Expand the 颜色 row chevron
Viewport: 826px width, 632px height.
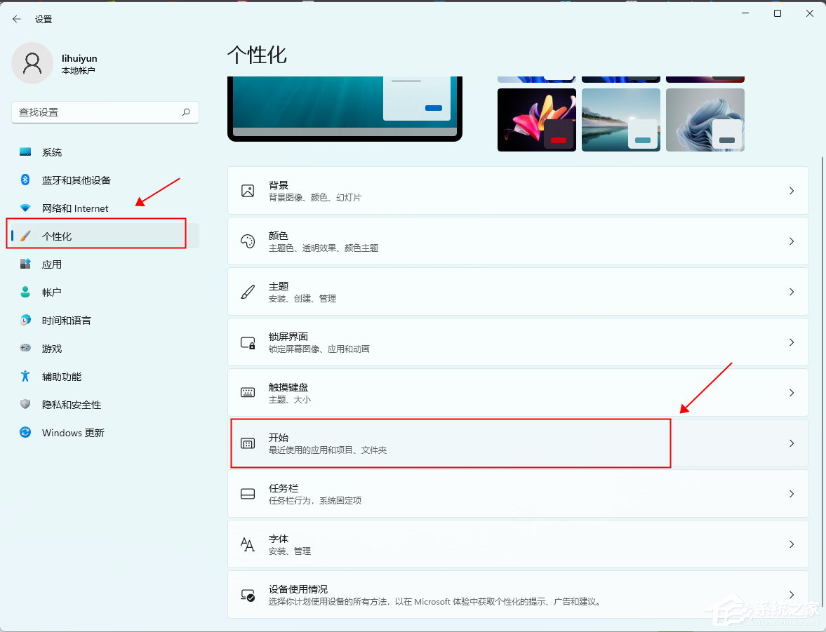click(791, 241)
